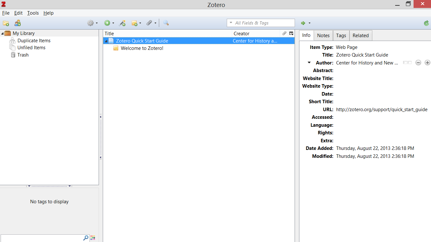Select Trash in library tree
This screenshot has width=431, height=242.
[23, 55]
